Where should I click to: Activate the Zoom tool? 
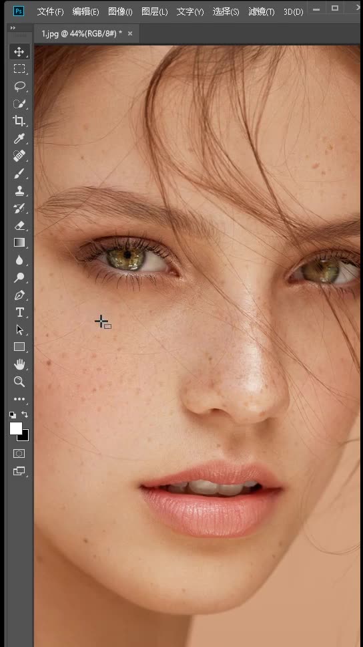19,381
